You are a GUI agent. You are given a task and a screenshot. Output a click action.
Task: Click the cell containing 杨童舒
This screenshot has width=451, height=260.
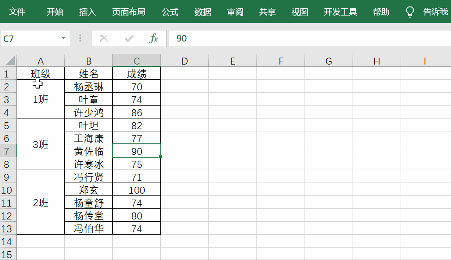[x=89, y=202]
